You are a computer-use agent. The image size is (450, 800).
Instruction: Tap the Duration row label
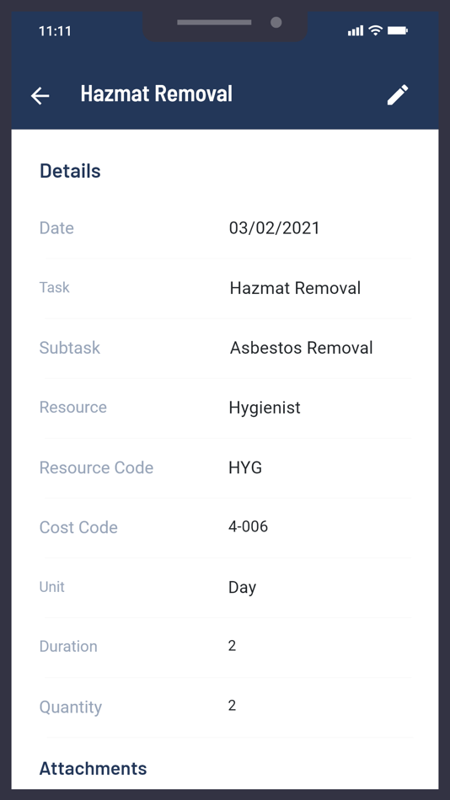click(x=68, y=647)
